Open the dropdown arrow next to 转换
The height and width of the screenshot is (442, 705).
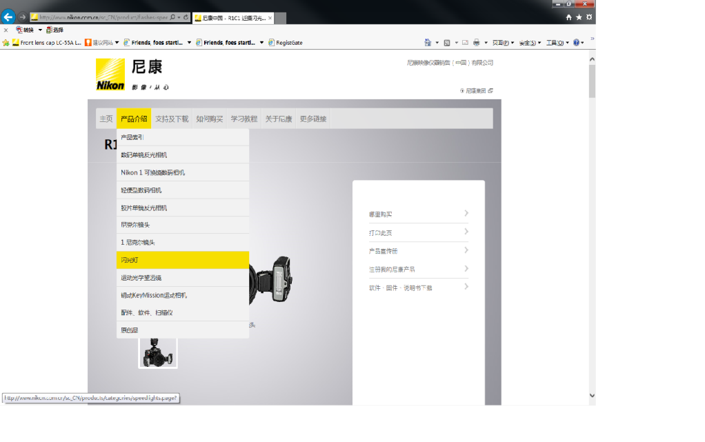40,30
